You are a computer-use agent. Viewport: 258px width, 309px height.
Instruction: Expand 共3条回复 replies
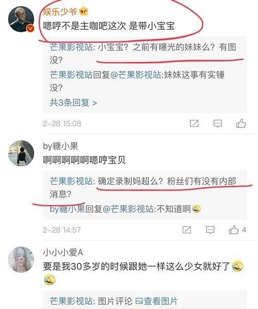(73, 102)
